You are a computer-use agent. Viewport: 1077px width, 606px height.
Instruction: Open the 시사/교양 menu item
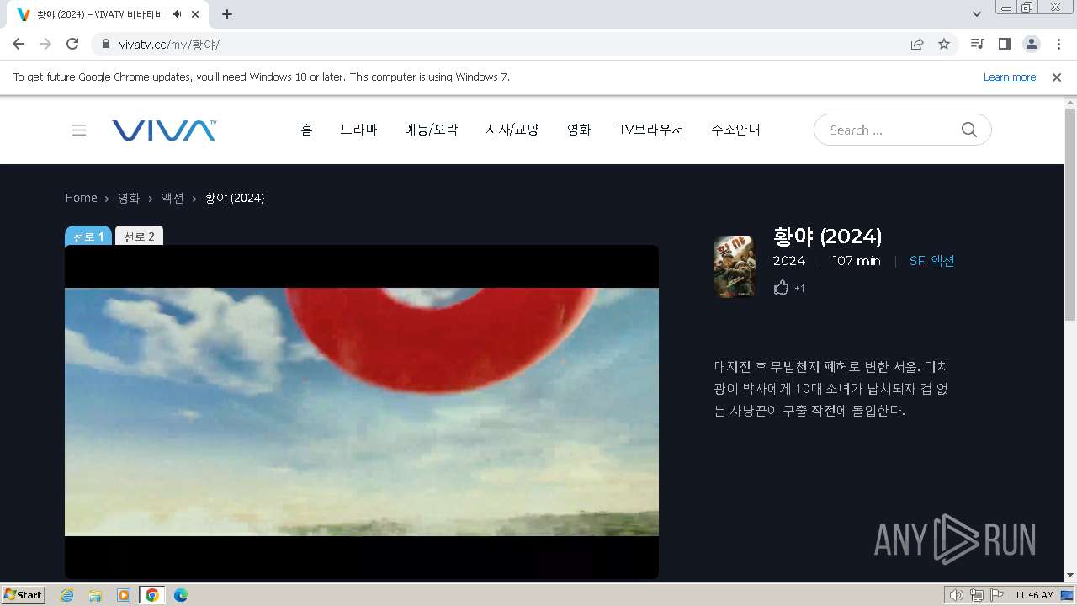[512, 130]
